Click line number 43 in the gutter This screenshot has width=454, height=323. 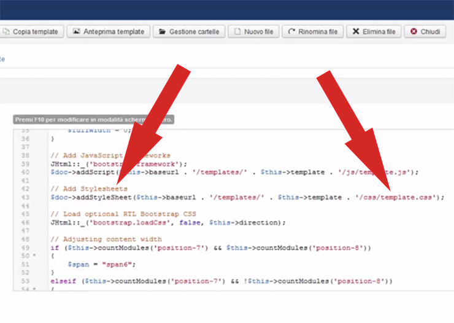pyautogui.click(x=26, y=197)
